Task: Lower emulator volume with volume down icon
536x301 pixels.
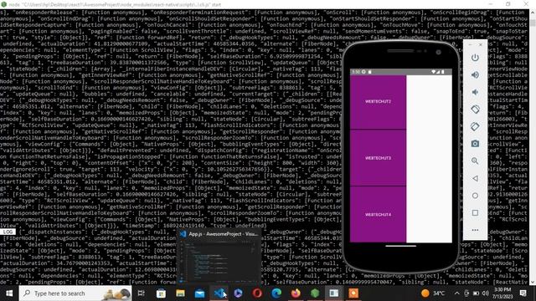Action: (x=475, y=92)
